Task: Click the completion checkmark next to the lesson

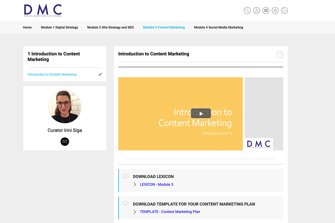Action: pyautogui.click(x=100, y=74)
